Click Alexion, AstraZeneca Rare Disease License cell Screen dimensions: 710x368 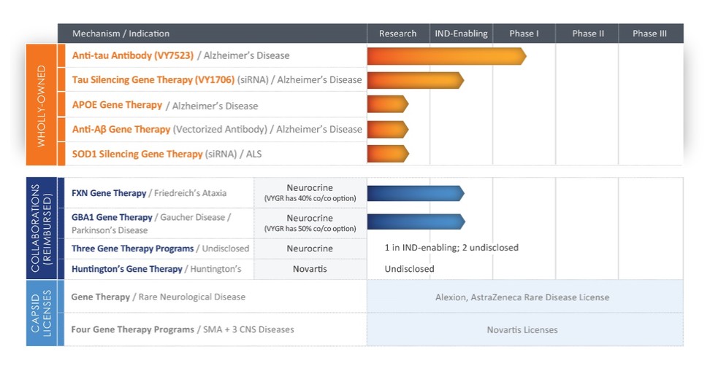pyautogui.click(x=524, y=297)
